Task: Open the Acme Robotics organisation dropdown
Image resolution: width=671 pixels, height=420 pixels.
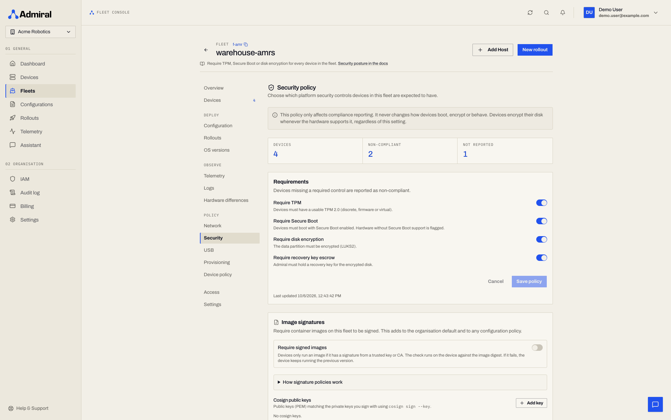Action: [40, 32]
